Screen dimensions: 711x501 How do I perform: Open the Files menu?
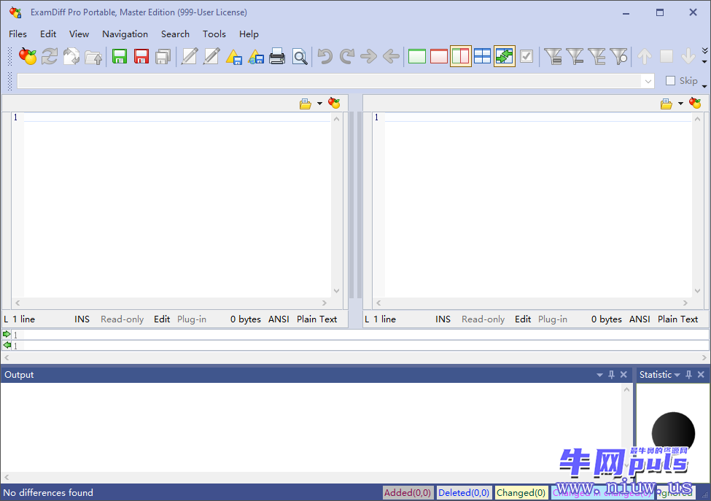pos(18,34)
